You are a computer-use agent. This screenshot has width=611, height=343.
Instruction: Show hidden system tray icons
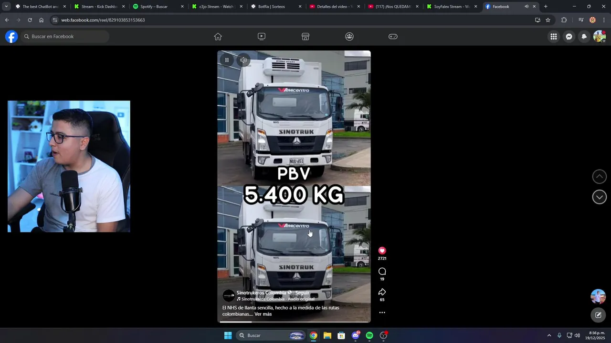pos(549,335)
